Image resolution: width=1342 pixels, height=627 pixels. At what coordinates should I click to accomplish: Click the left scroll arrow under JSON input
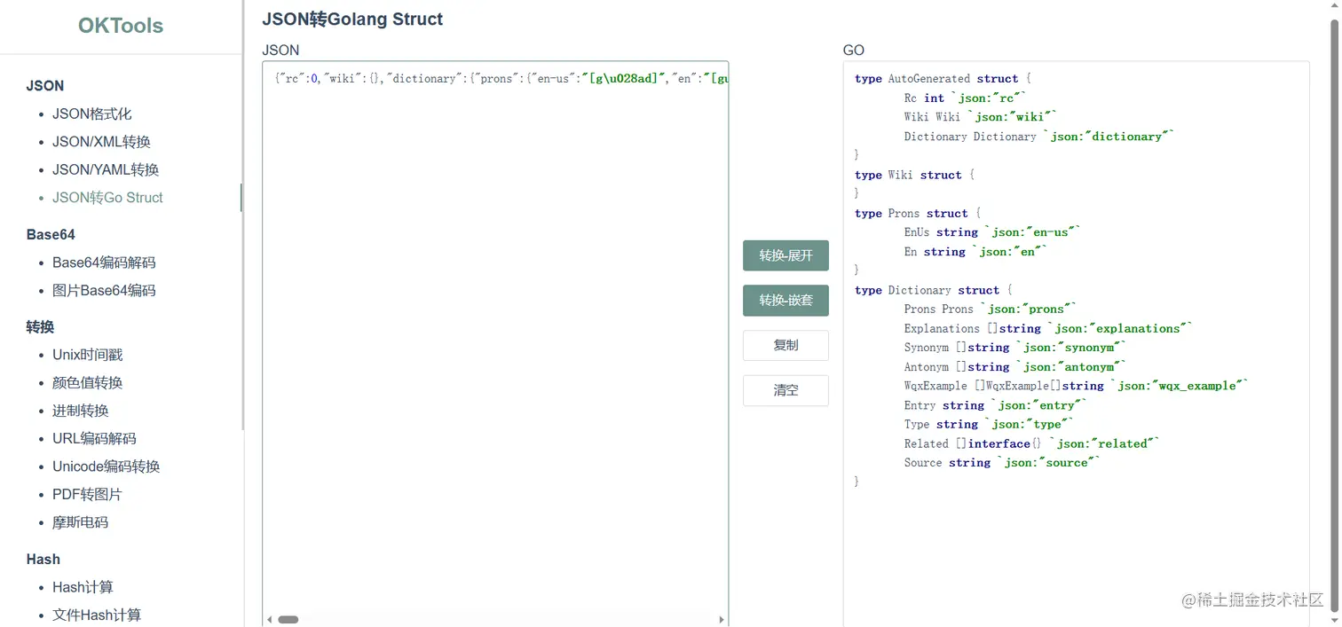click(269, 620)
